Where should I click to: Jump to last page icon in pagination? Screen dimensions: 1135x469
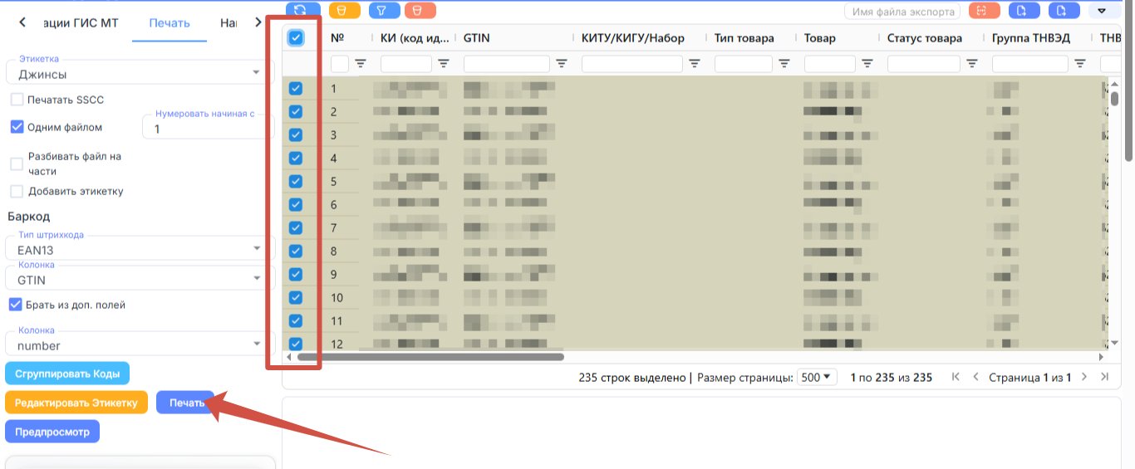[x=1104, y=377]
